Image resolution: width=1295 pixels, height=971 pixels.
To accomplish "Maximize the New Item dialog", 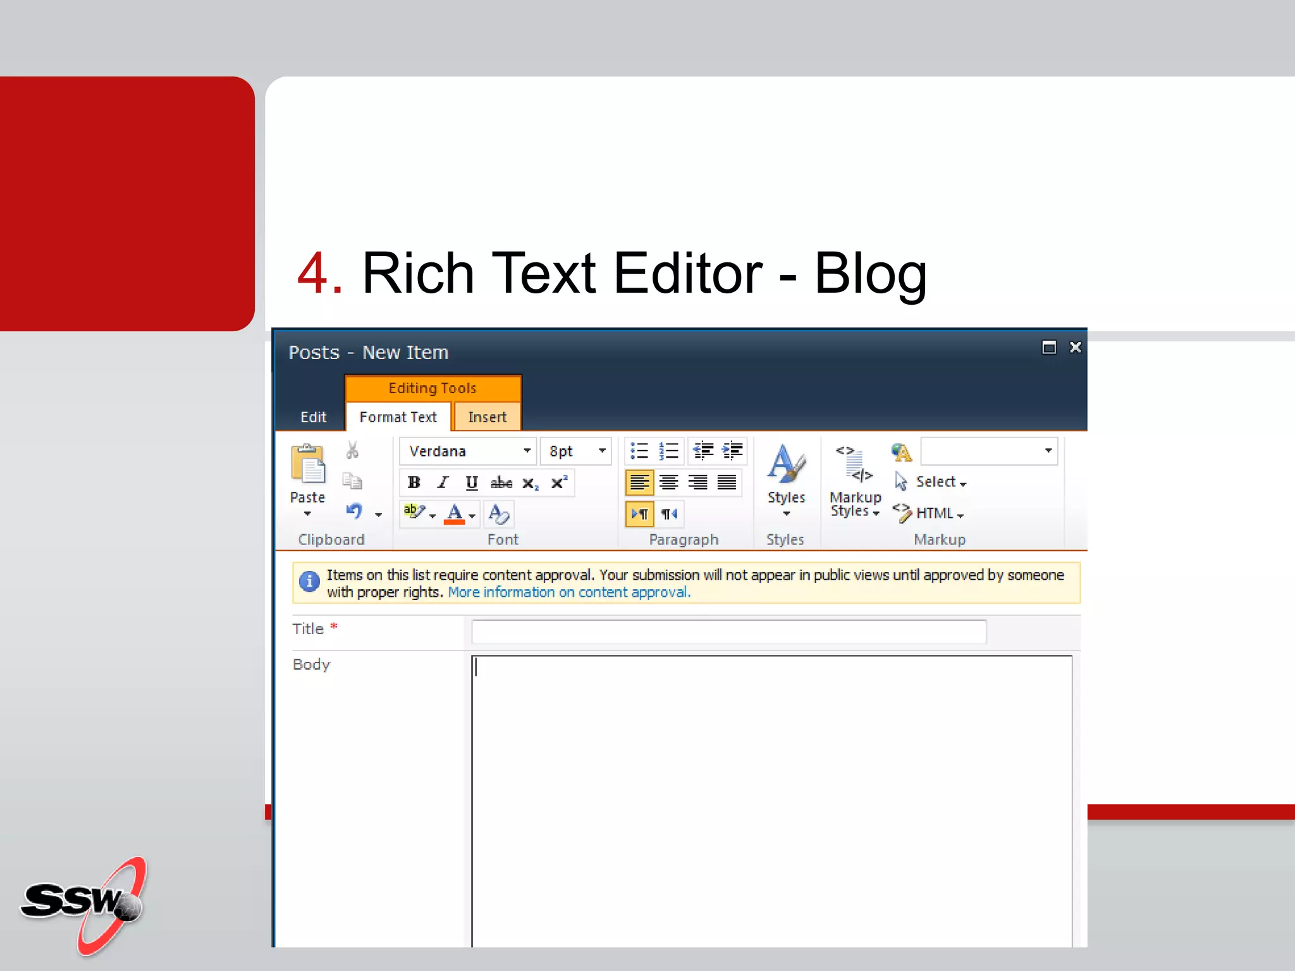I will [x=1049, y=347].
